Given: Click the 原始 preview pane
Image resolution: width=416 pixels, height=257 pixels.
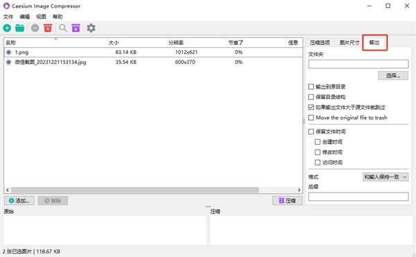Looking at the screenshot, I should [x=105, y=230].
